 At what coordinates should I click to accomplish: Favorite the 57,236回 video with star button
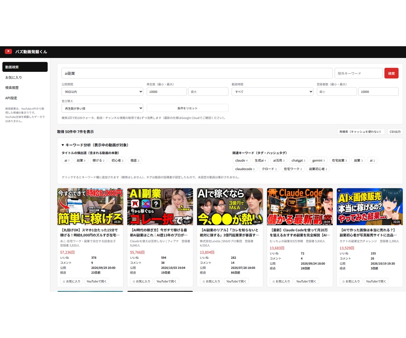72,281
